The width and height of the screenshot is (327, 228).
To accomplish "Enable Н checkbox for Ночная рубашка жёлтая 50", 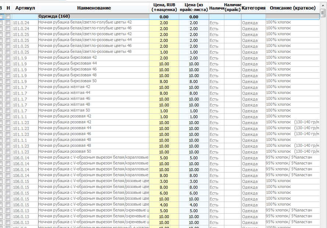I will pos(8,111).
